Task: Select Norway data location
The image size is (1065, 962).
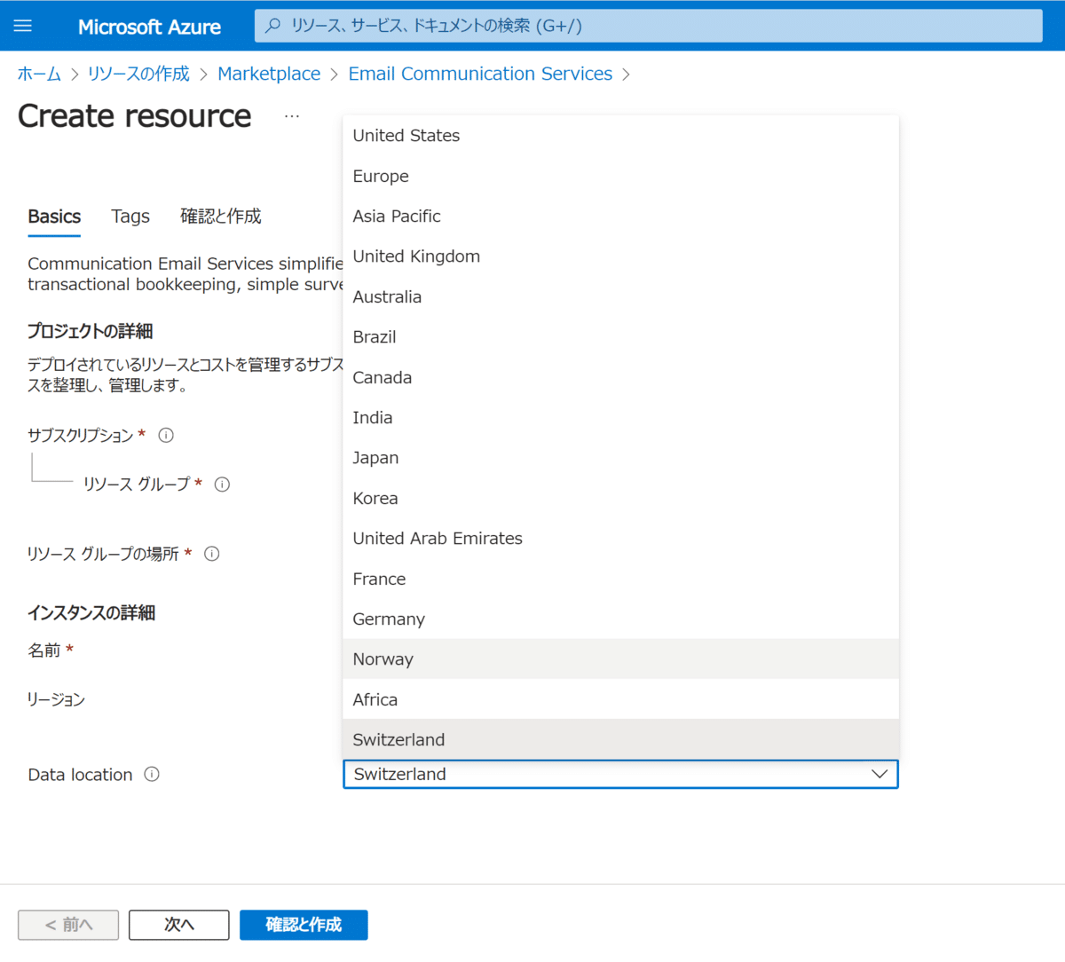Action: 620,659
